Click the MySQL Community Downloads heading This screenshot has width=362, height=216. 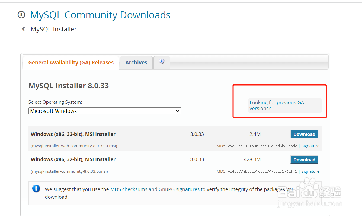point(100,15)
